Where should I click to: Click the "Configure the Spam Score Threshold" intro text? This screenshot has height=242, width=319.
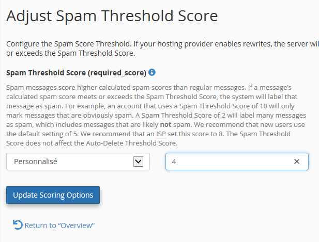[69, 44]
